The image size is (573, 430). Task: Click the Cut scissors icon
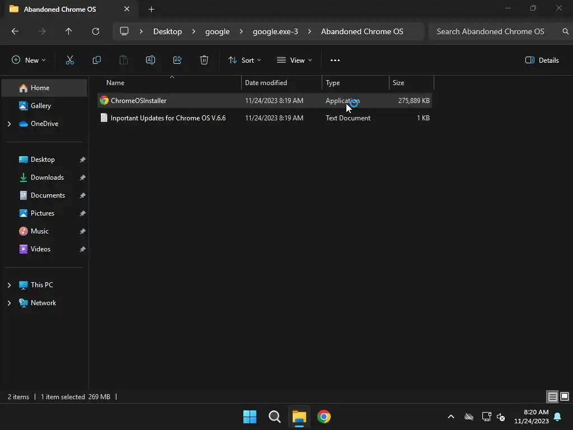[x=69, y=60]
